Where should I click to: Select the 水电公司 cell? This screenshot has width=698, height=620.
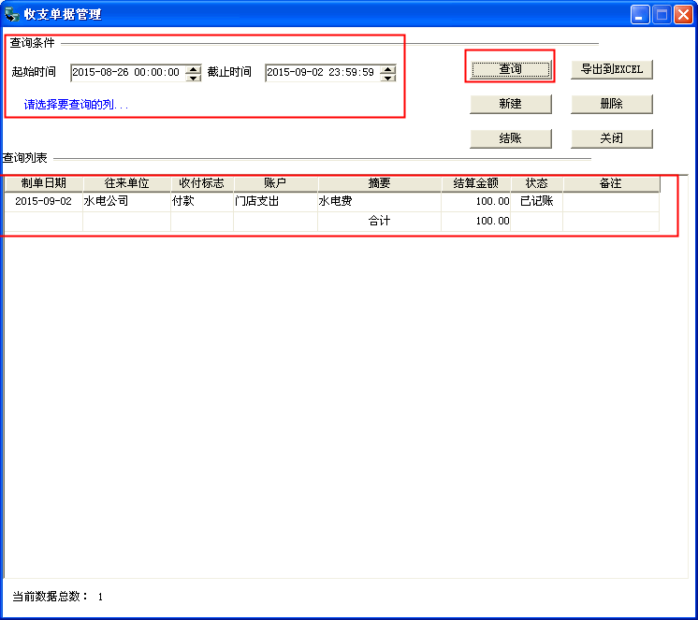pyautogui.click(x=127, y=201)
